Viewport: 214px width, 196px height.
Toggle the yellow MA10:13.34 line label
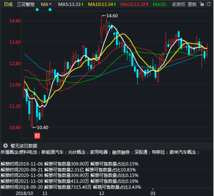point(102,4)
